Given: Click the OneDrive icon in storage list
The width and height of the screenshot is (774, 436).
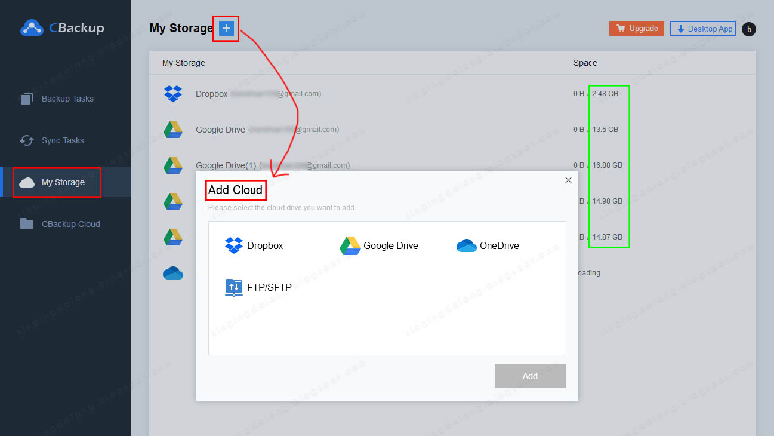Looking at the screenshot, I should tap(173, 273).
